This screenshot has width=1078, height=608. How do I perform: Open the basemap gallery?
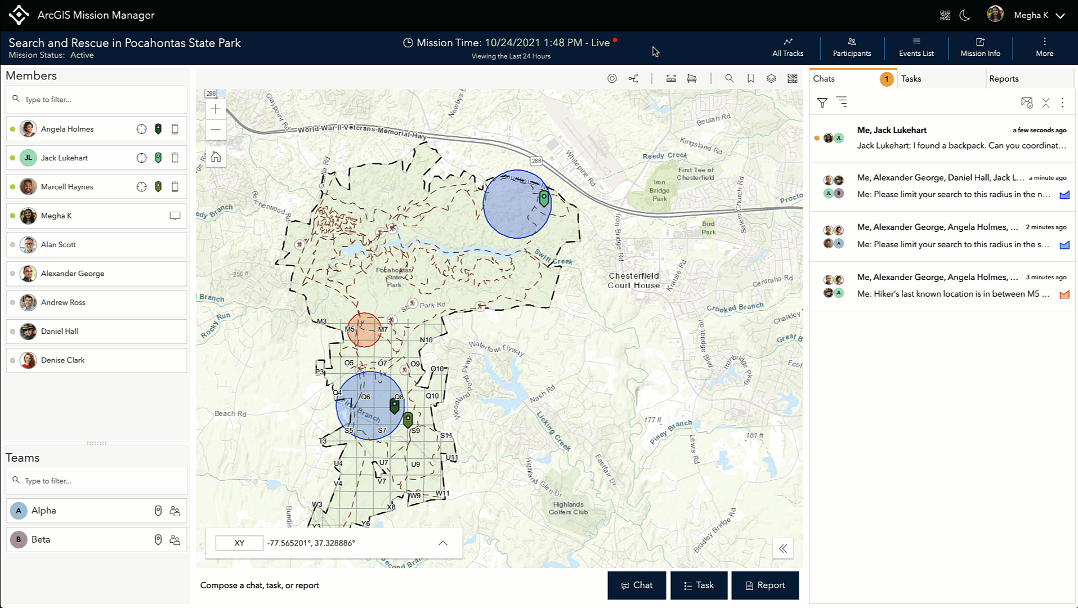792,78
